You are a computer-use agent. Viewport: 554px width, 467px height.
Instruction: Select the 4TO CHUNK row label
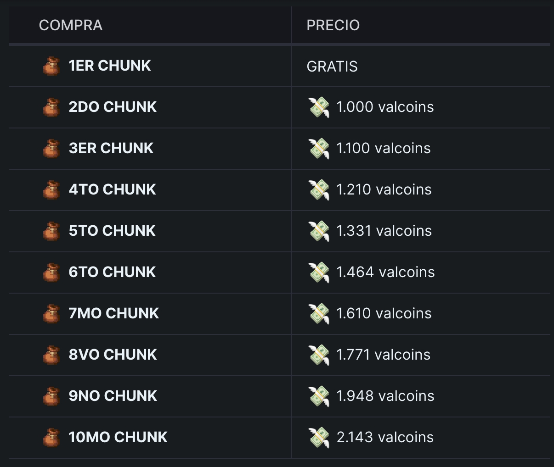[x=112, y=189]
